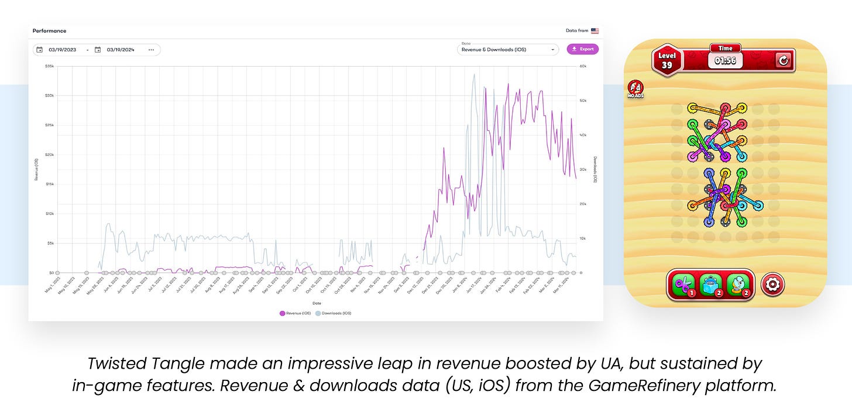Viewport: 852px width, 409px height.
Task: Click the 01:56 timer display
Action: pyautogui.click(x=725, y=60)
